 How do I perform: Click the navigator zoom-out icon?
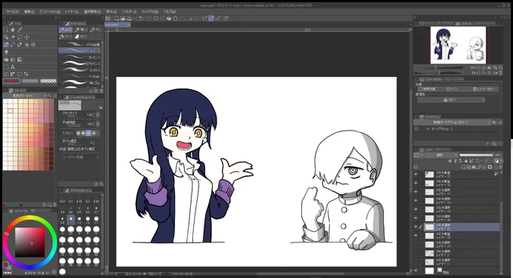(x=478, y=67)
